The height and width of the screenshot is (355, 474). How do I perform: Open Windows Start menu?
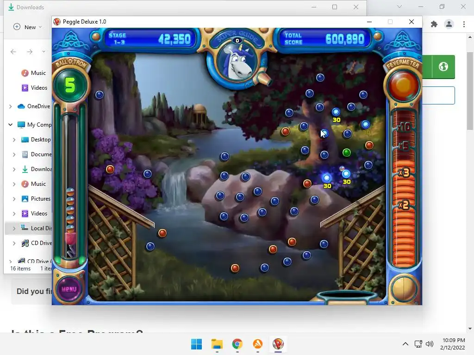click(196, 344)
